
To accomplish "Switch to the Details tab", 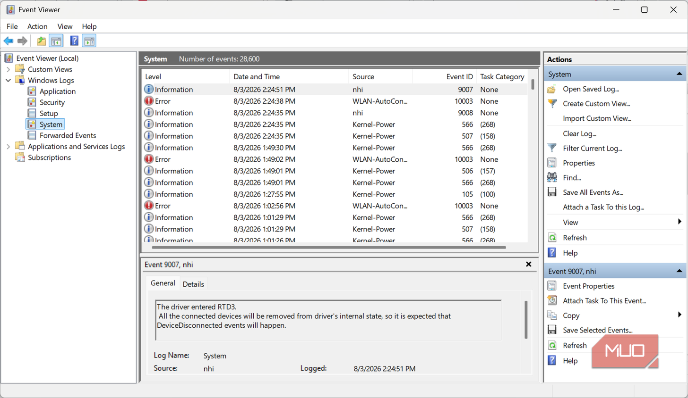I will [x=193, y=284].
